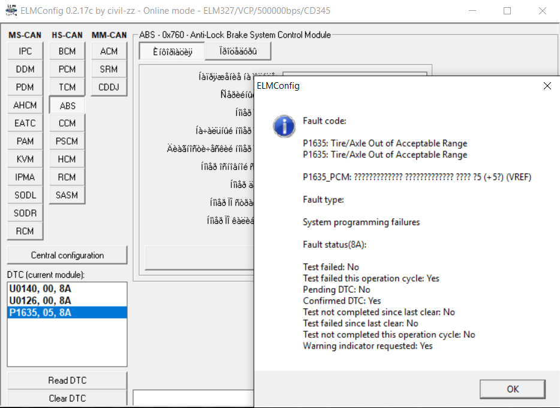Close the ELMConfig fault dialog
This screenshot has height=408, width=560.
coord(547,86)
